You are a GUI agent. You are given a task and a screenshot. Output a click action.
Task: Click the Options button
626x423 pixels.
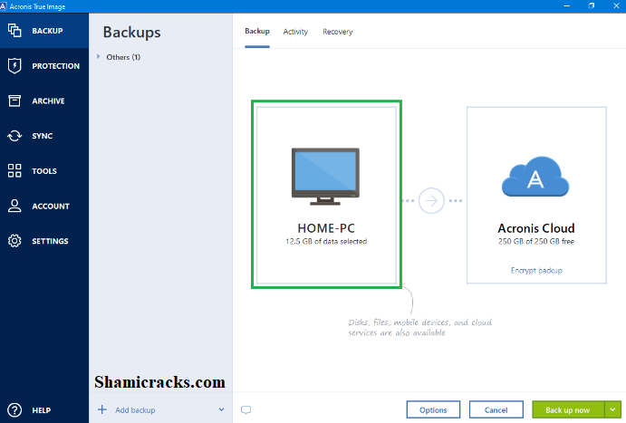pos(433,409)
